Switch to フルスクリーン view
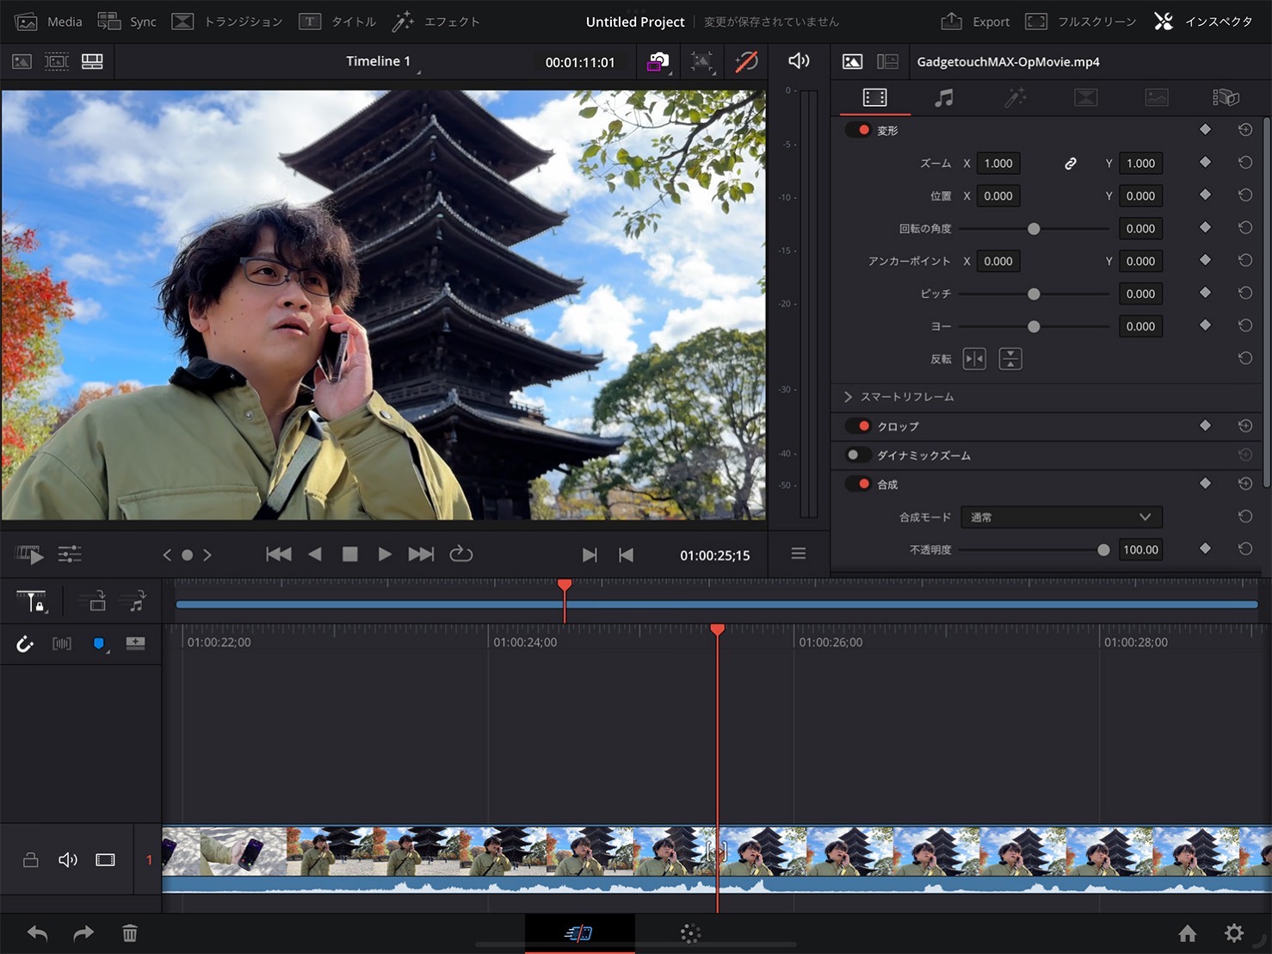 pyautogui.click(x=1081, y=22)
